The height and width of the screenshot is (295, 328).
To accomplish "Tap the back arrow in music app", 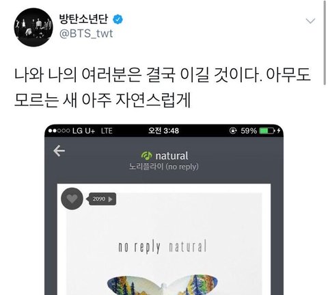I will (59, 151).
